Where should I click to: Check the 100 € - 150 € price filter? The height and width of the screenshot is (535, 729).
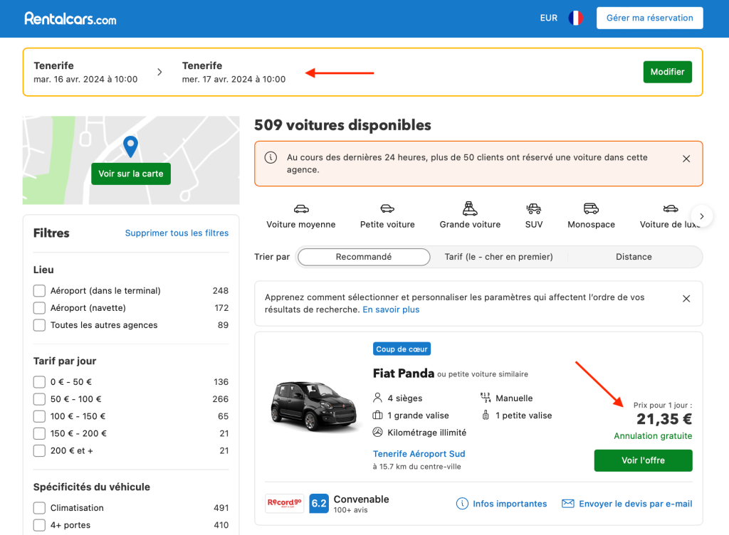pyautogui.click(x=40, y=416)
